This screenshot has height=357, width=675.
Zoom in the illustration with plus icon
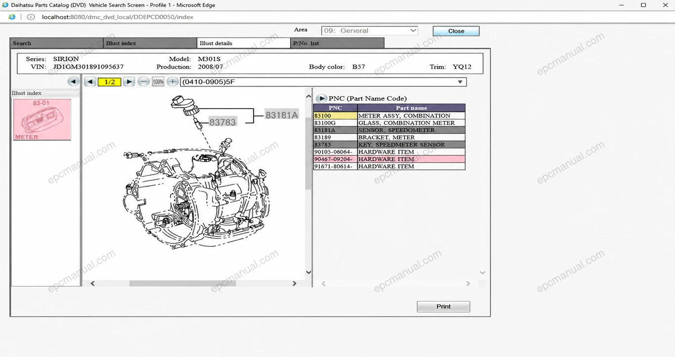(x=172, y=82)
